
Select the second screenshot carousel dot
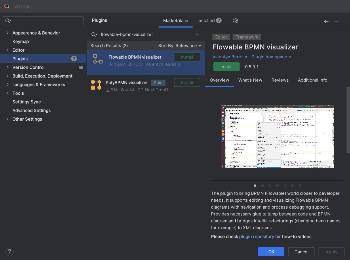click(x=262, y=186)
